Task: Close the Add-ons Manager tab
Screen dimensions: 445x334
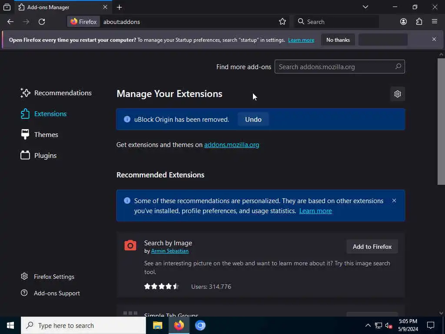Action: [x=105, y=7]
